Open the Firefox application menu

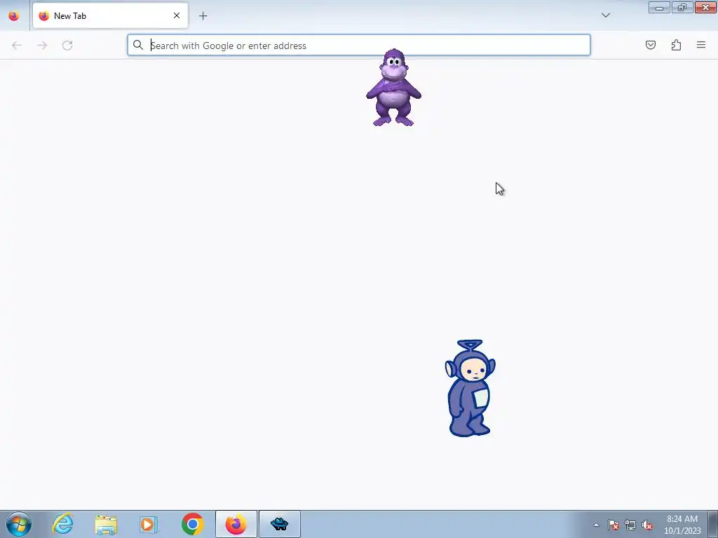[701, 45]
